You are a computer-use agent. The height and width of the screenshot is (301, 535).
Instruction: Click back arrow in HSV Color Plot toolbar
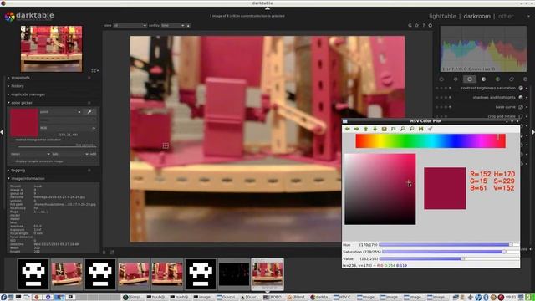coord(348,129)
